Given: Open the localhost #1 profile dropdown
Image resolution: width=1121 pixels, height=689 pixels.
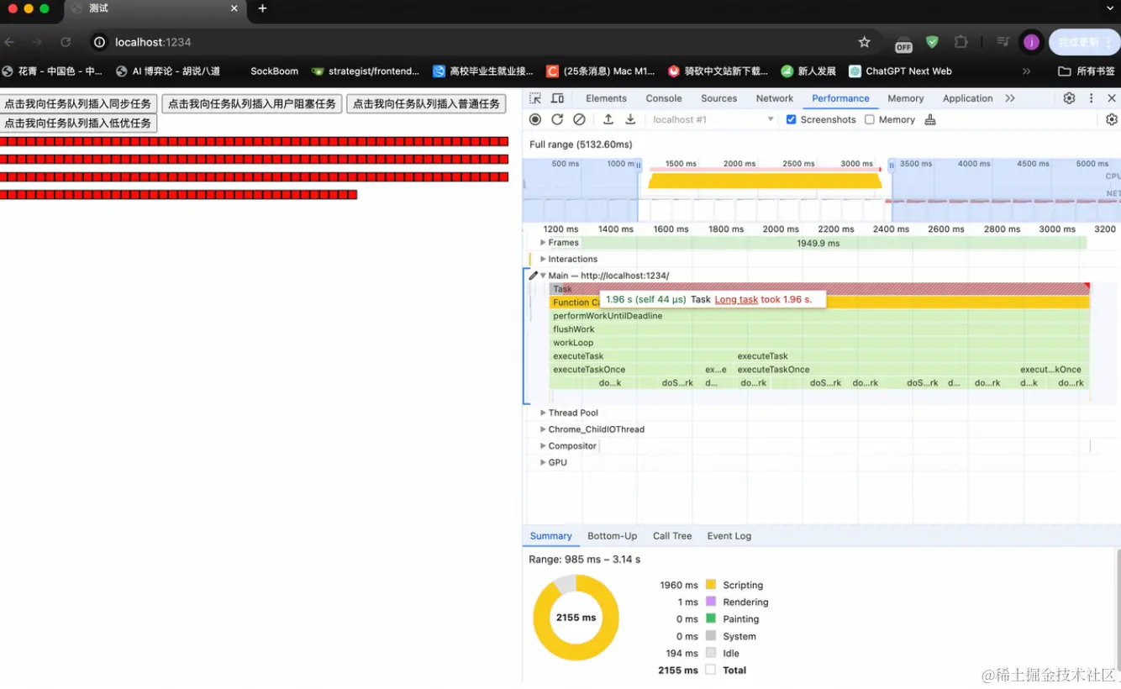Looking at the screenshot, I should (x=713, y=119).
